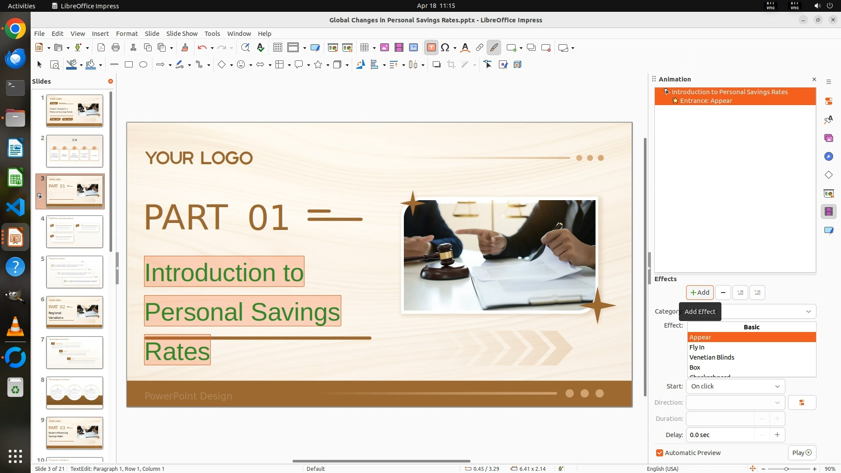The height and width of the screenshot is (473, 841).
Task: Select the Rectangle shape tool
Action: click(129, 65)
